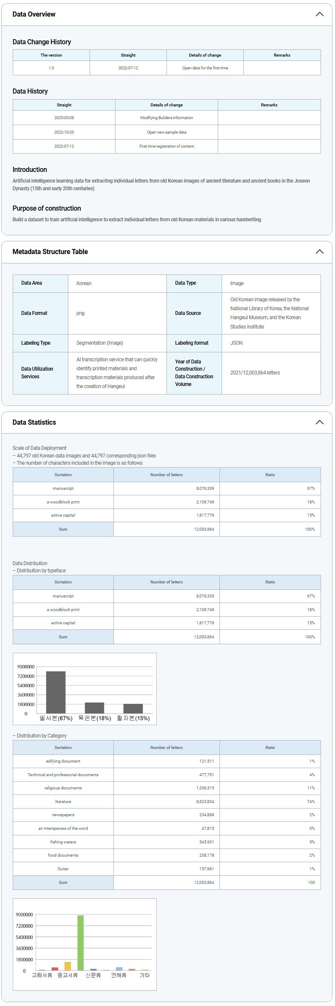Click the "Open new sample data" entry
Screen dimensions: 335x1006
166,132
